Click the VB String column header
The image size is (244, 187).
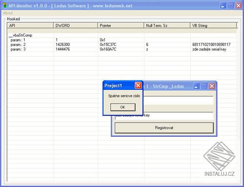pos(213,25)
